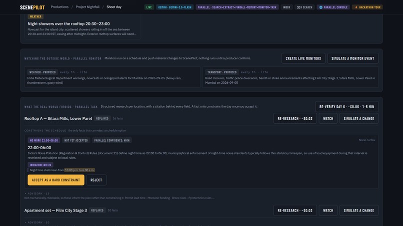Click the Road closures monitor description
The height and width of the screenshot is (226, 403).
point(290,80)
